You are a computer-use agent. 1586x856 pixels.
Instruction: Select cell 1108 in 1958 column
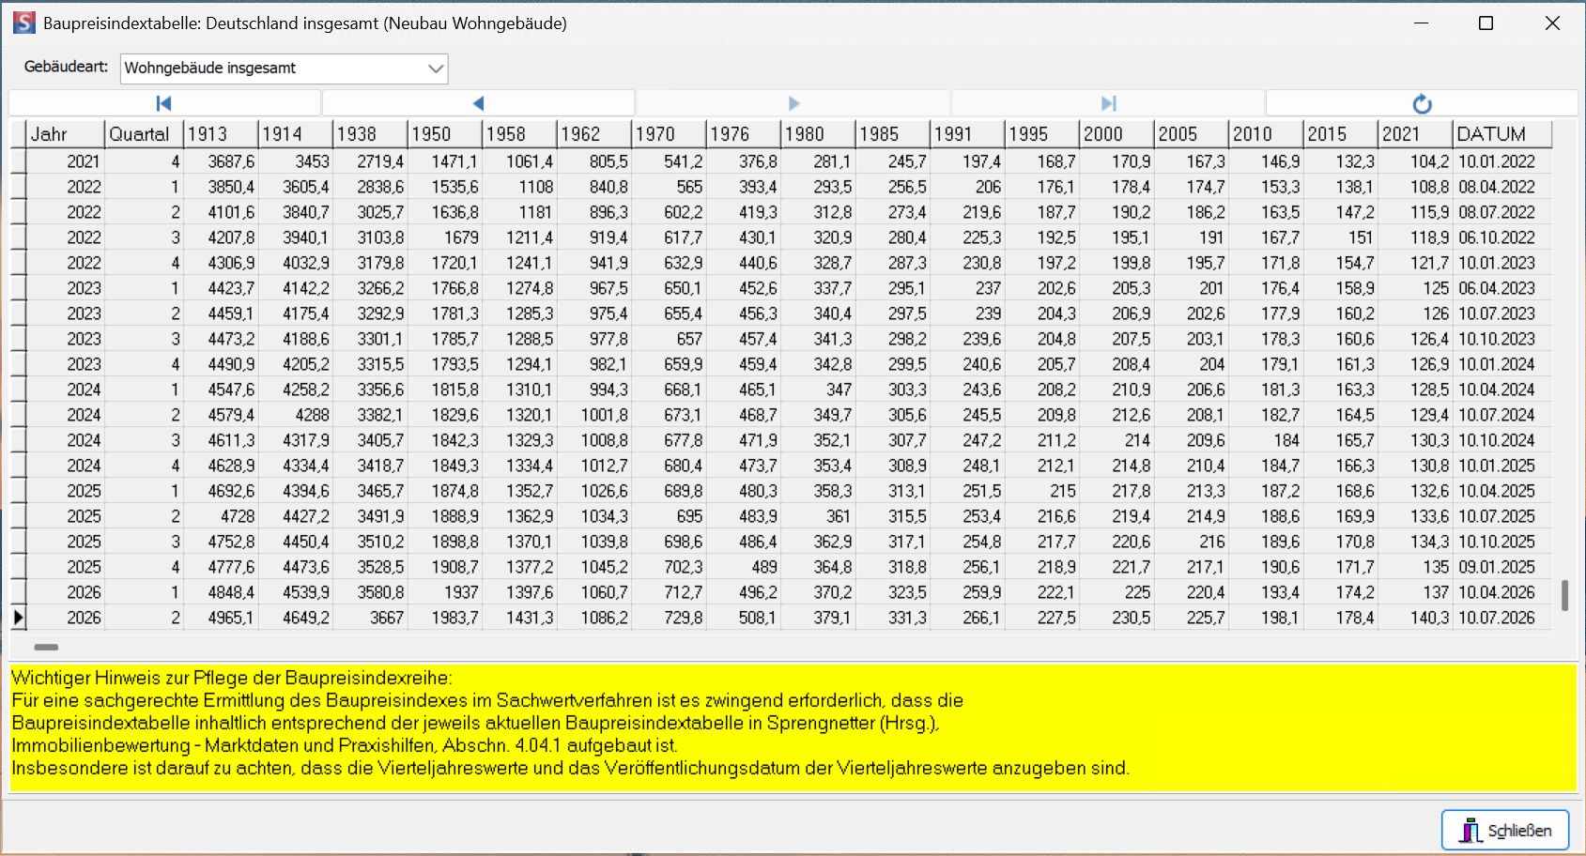519,187
